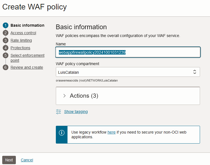The width and height of the screenshot is (210, 165).
Task: Click the step 2 number icon
Action: 5,33
